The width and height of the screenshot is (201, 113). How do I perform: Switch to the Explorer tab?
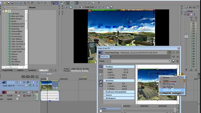[20, 70]
